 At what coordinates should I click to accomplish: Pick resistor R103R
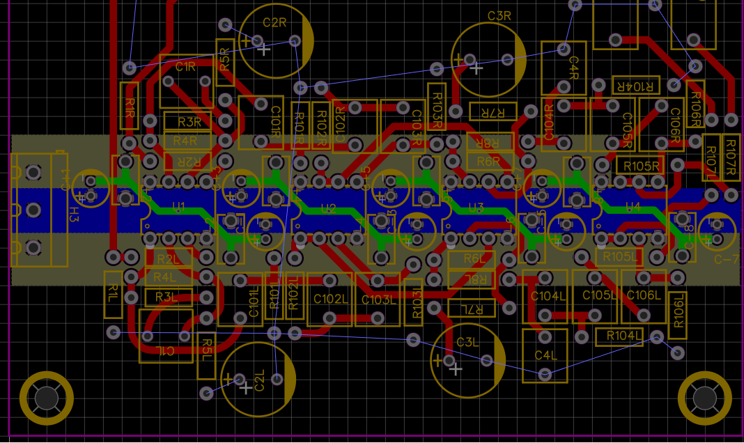(x=437, y=107)
